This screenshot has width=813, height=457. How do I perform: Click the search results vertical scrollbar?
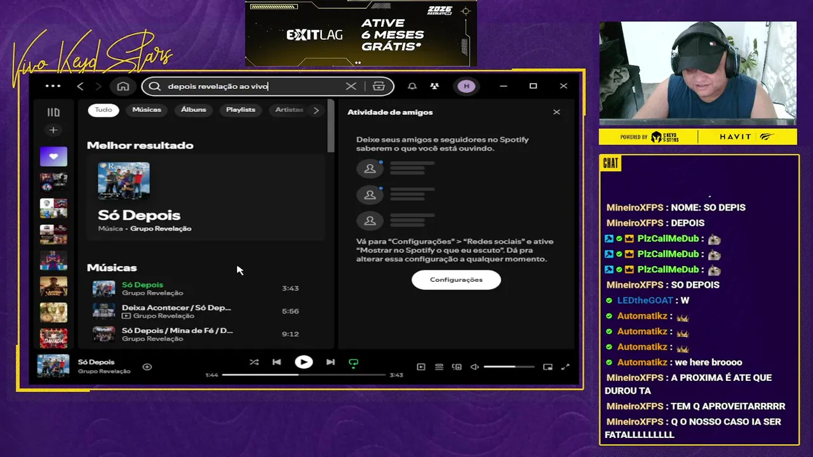pos(330,125)
